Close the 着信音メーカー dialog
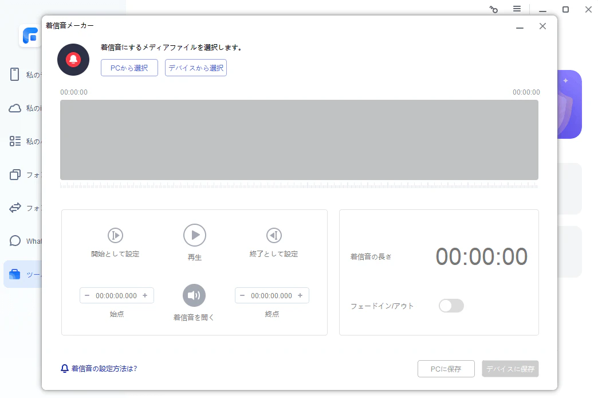The width and height of the screenshot is (598, 398). (x=542, y=26)
